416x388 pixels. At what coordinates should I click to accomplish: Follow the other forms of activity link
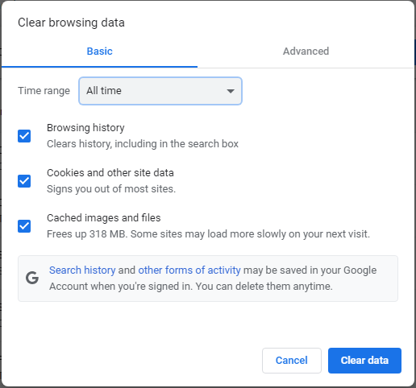(189, 270)
